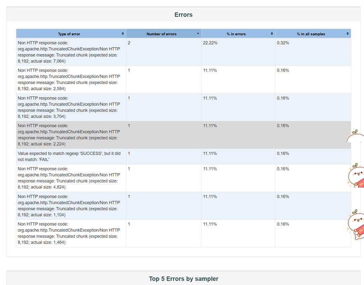The image size is (364, 285).
Task: Click 11.11% in the actual size 2,584 row
Action: [x=210, y=71]
